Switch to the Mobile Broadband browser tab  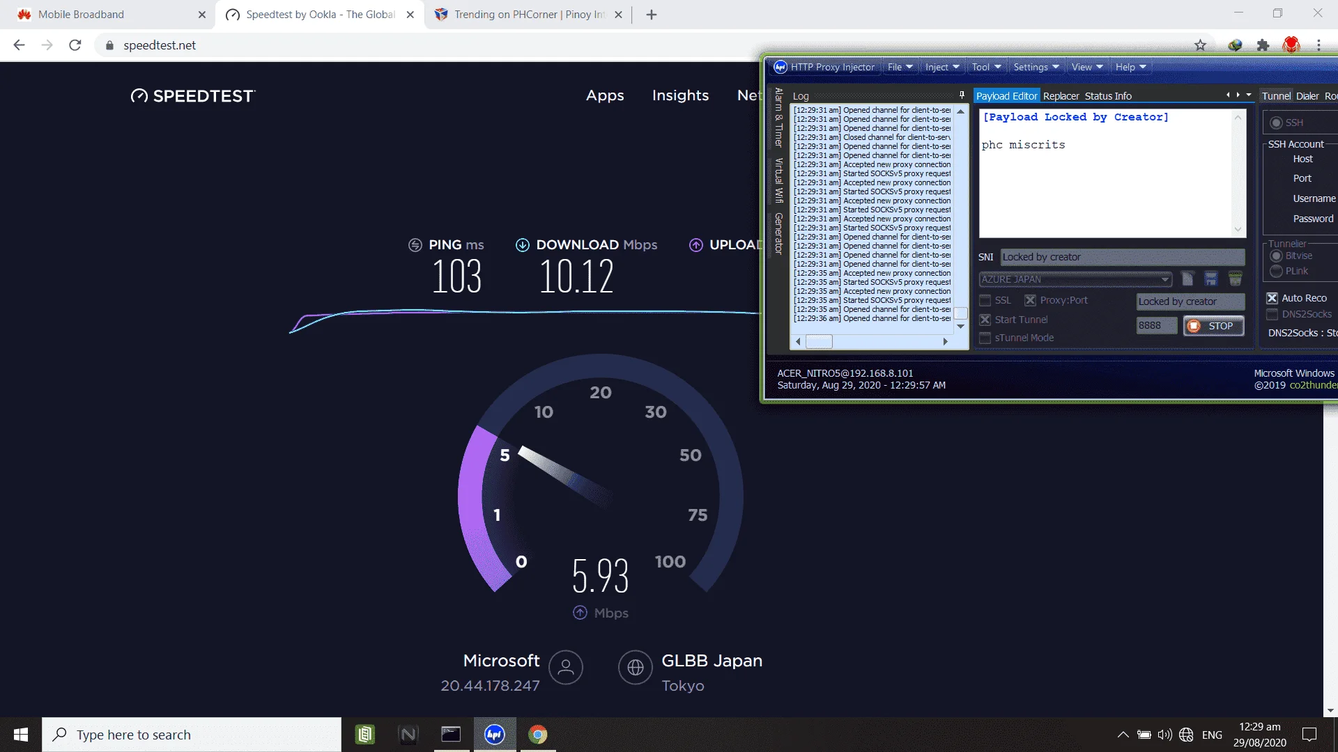108,15
